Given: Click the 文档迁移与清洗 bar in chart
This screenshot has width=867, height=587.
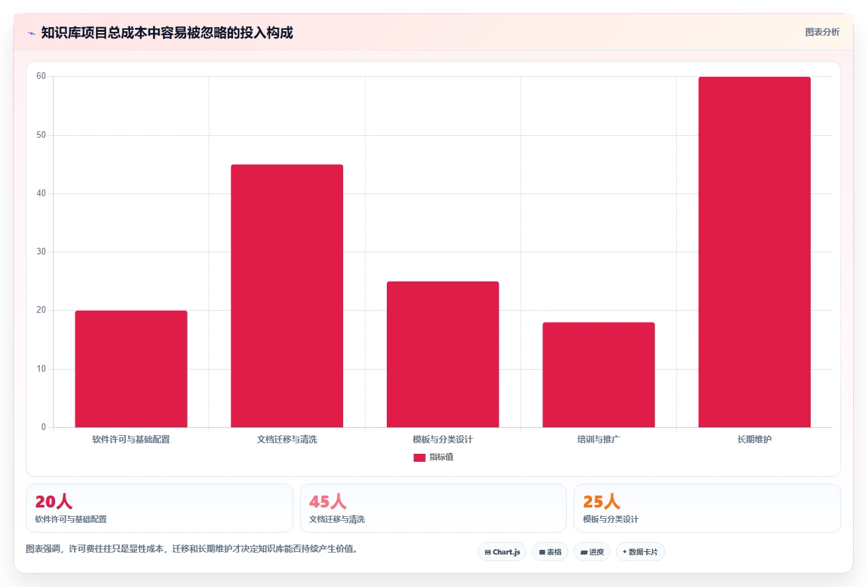Looking at the screenshot, I should click(287, 296).
